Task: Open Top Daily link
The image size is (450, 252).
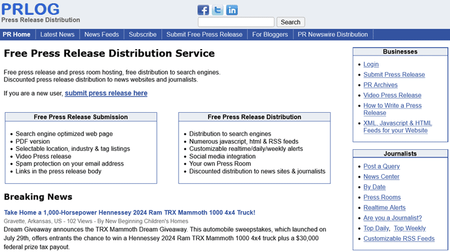Action: (376, 228)
